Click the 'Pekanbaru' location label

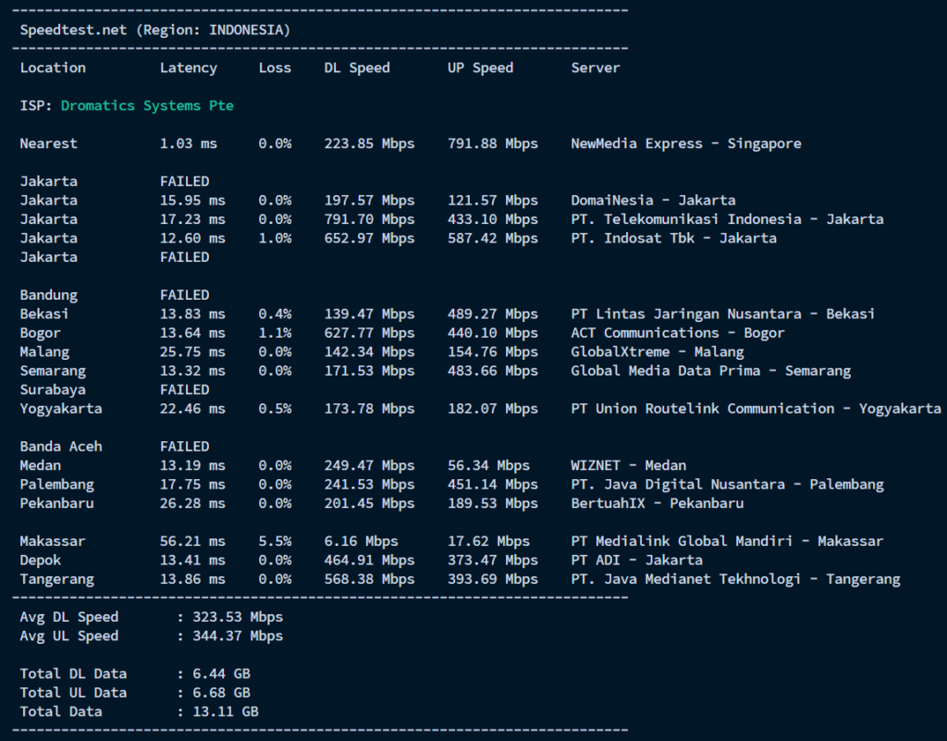point(56,503)
